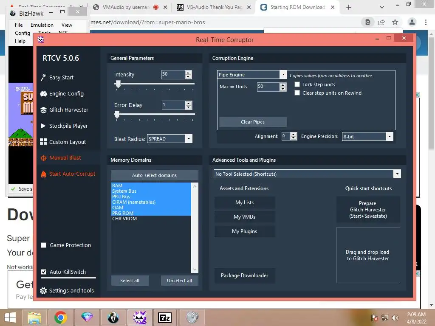Open Chrome profile avatar icon

(x=412, y=22)
